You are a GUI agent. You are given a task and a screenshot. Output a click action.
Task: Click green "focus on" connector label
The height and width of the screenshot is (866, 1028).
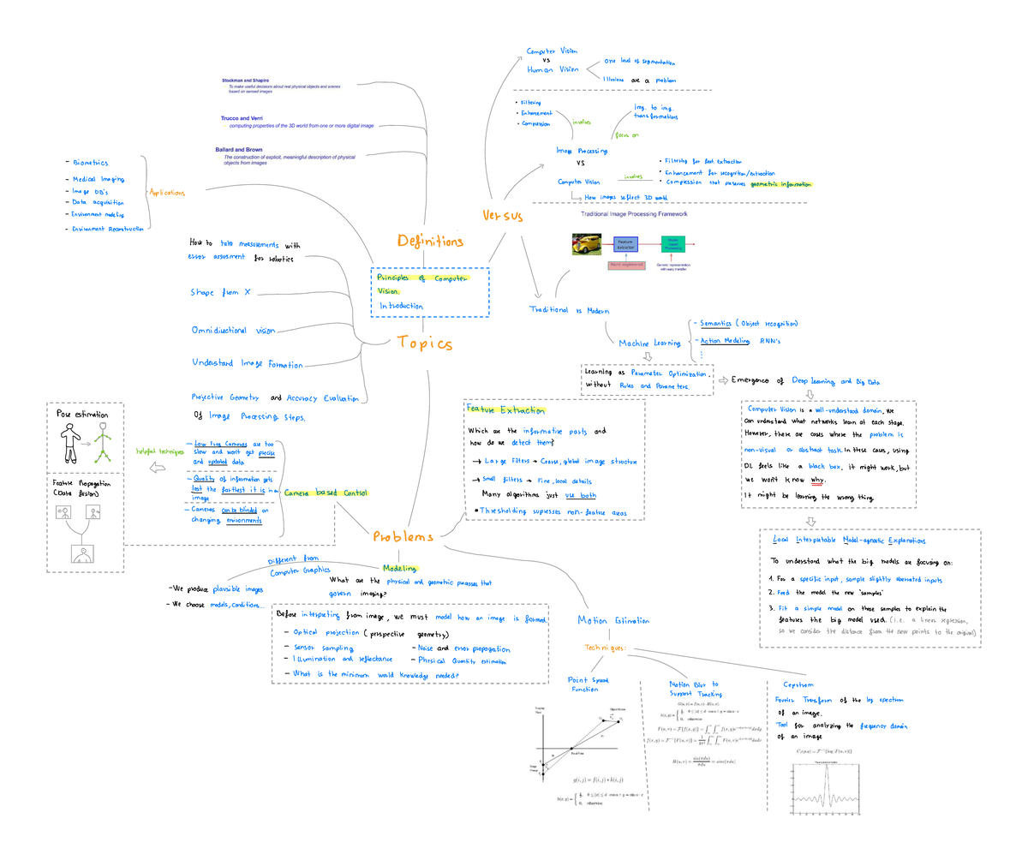[627, 134]
